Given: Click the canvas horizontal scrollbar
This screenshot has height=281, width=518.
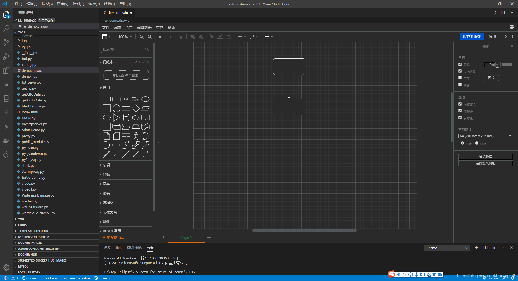Looking at the screenshot, I should tap(304, 231).
